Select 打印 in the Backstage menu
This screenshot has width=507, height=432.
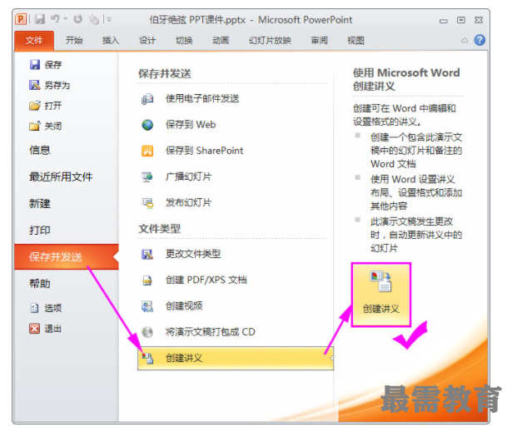(x=40, y=231)
